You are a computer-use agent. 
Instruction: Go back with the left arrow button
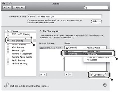click(5, 8)
